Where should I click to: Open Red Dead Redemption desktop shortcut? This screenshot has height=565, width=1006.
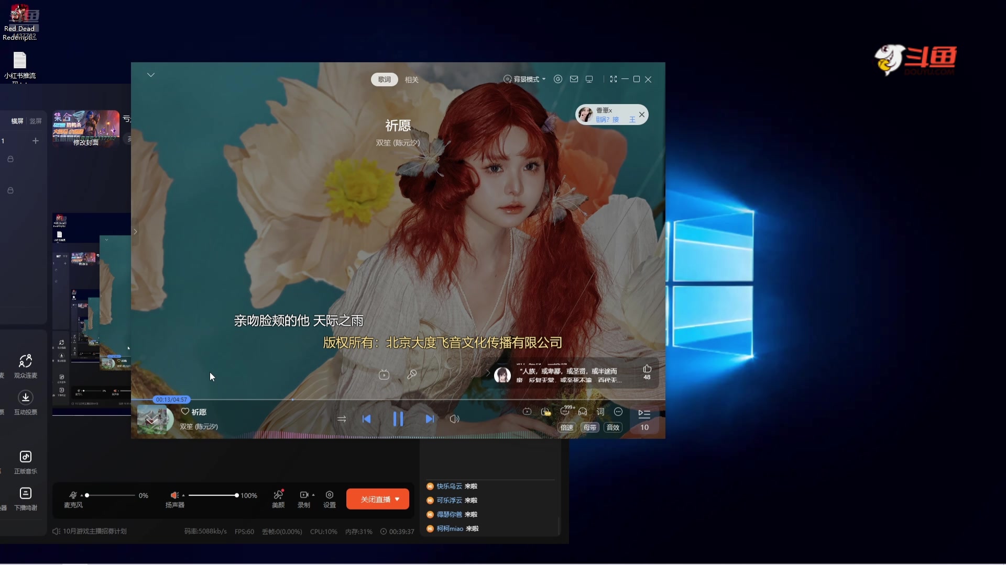(x=20, y=23)
